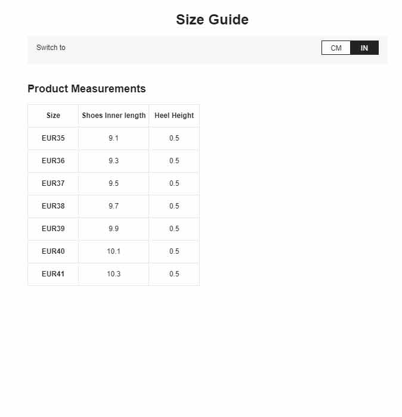
Task: Click the Product Measurements heading
Action: click(x=87, y=89)
